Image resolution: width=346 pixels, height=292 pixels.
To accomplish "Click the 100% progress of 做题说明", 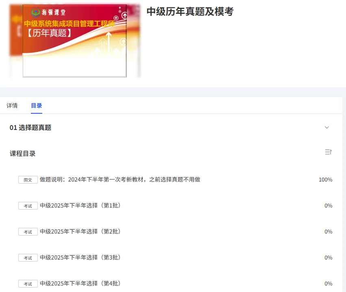I will coord(326,180).
